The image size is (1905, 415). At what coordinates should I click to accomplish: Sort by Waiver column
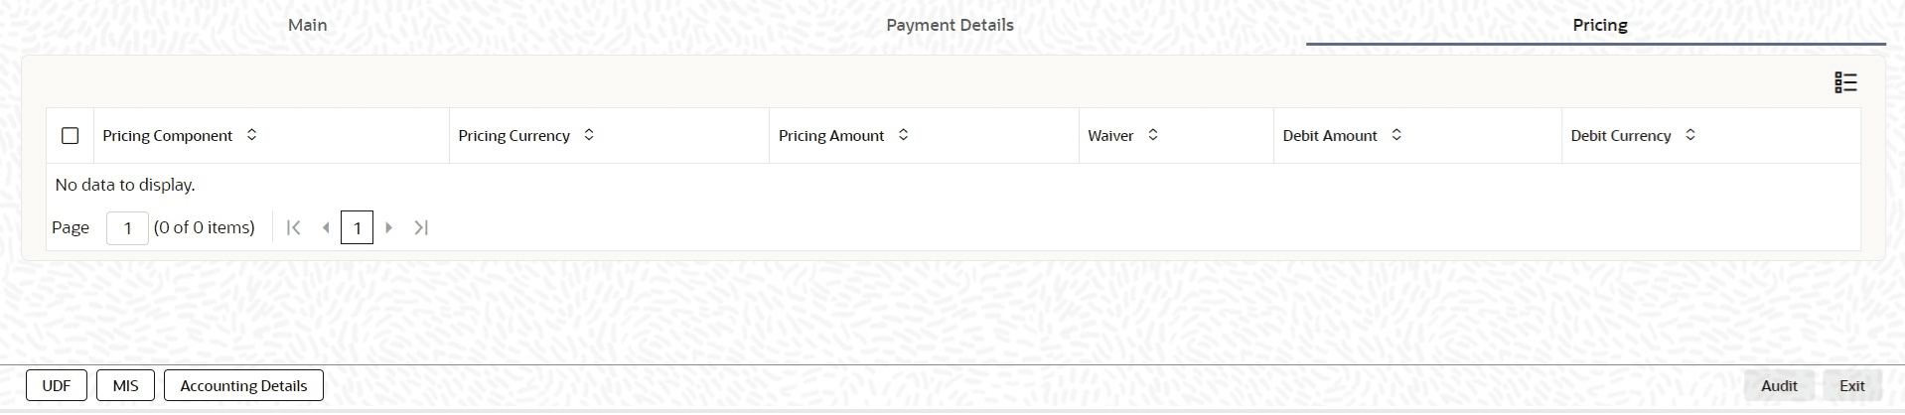point(1153,135)
